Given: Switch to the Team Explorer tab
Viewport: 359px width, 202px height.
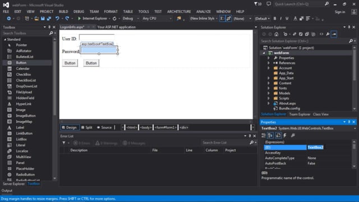Looking at the screenshot, I should 300,114.
